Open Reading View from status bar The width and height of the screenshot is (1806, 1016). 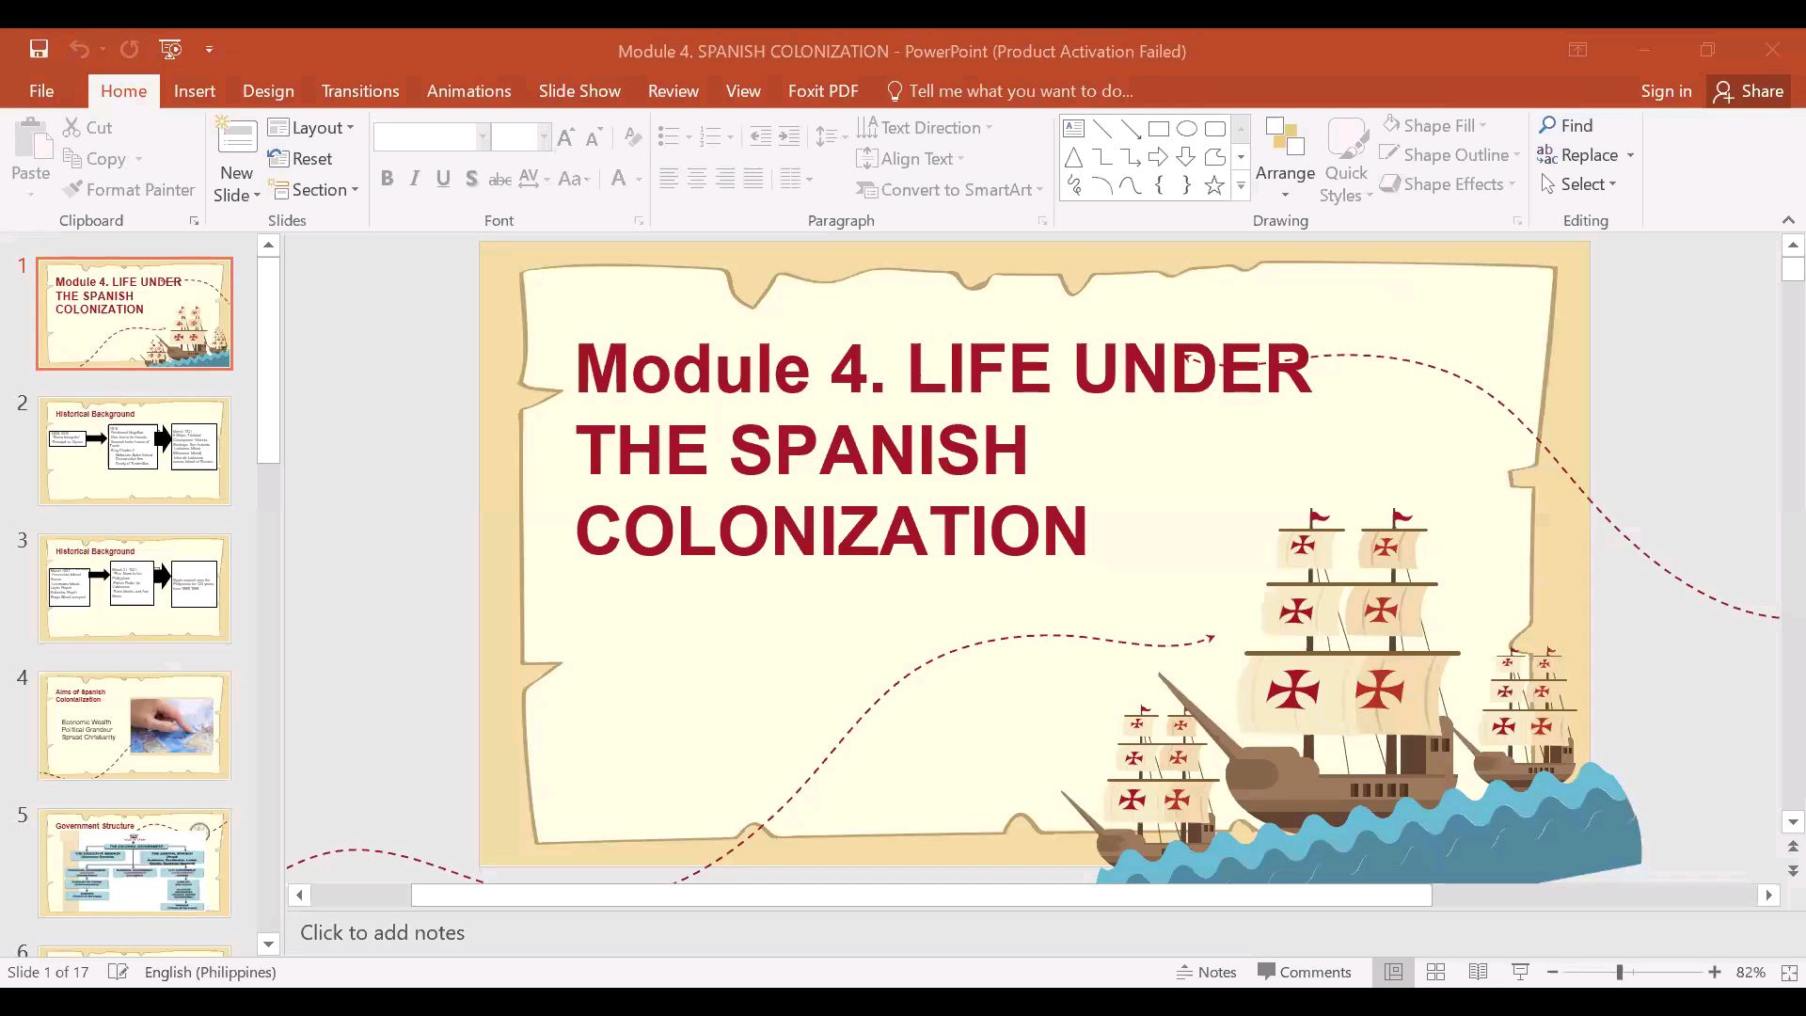[1478, 972]
